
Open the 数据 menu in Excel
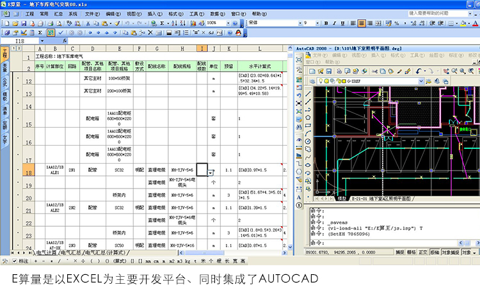click(218, 14)
